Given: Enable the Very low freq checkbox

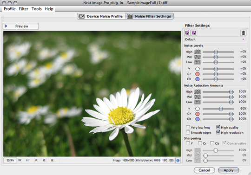Looking at the screenshot, I should 188,127.
